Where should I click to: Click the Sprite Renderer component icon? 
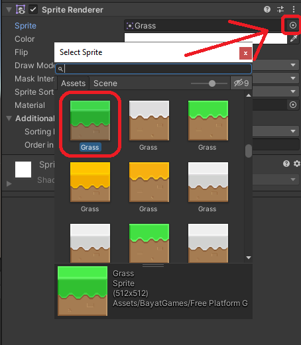point(21,9)
